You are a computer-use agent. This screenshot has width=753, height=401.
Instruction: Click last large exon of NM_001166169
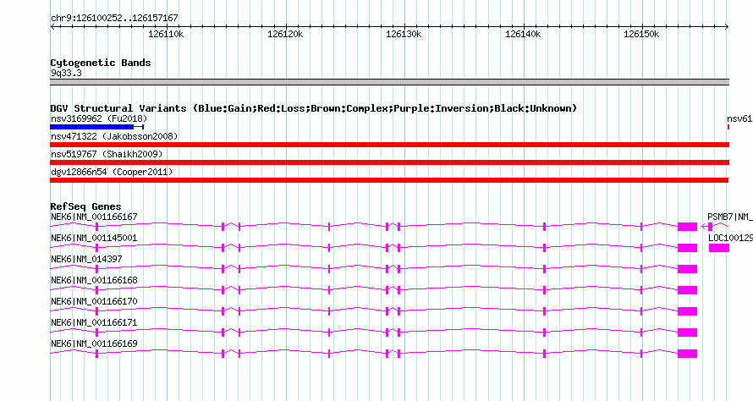[x=687, y=354]
